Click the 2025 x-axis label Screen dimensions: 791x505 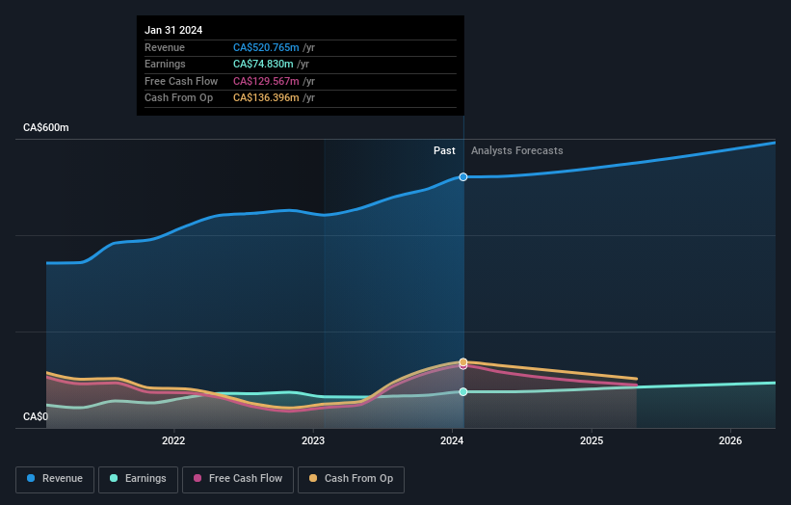pyautogui.click(x=592, y=441)
